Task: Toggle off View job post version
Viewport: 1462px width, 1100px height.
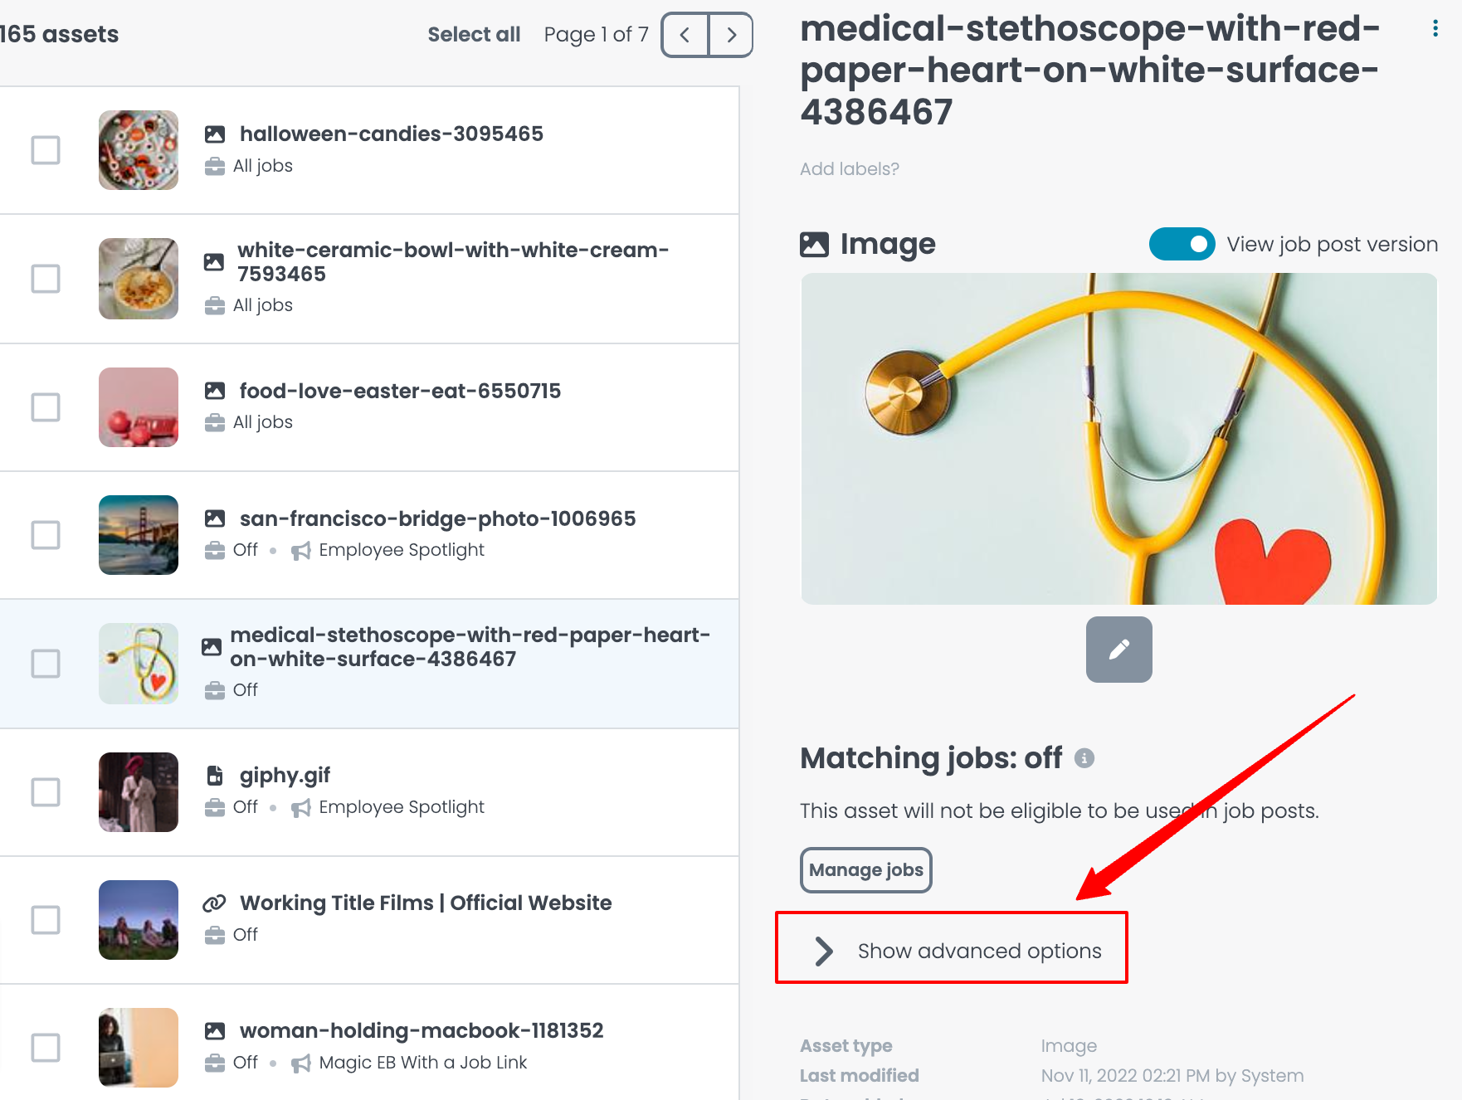Action: click(1182, 244)
